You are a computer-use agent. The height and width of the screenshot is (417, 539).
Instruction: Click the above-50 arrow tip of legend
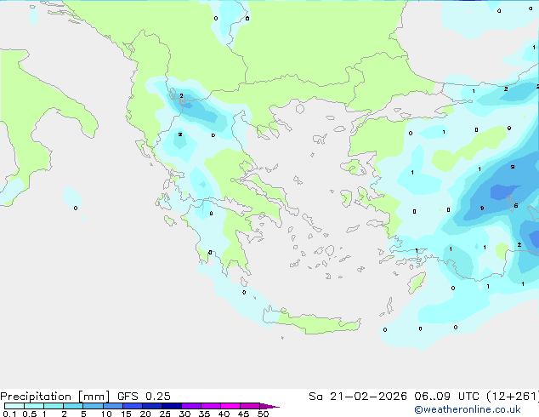[x=269, y=406]
